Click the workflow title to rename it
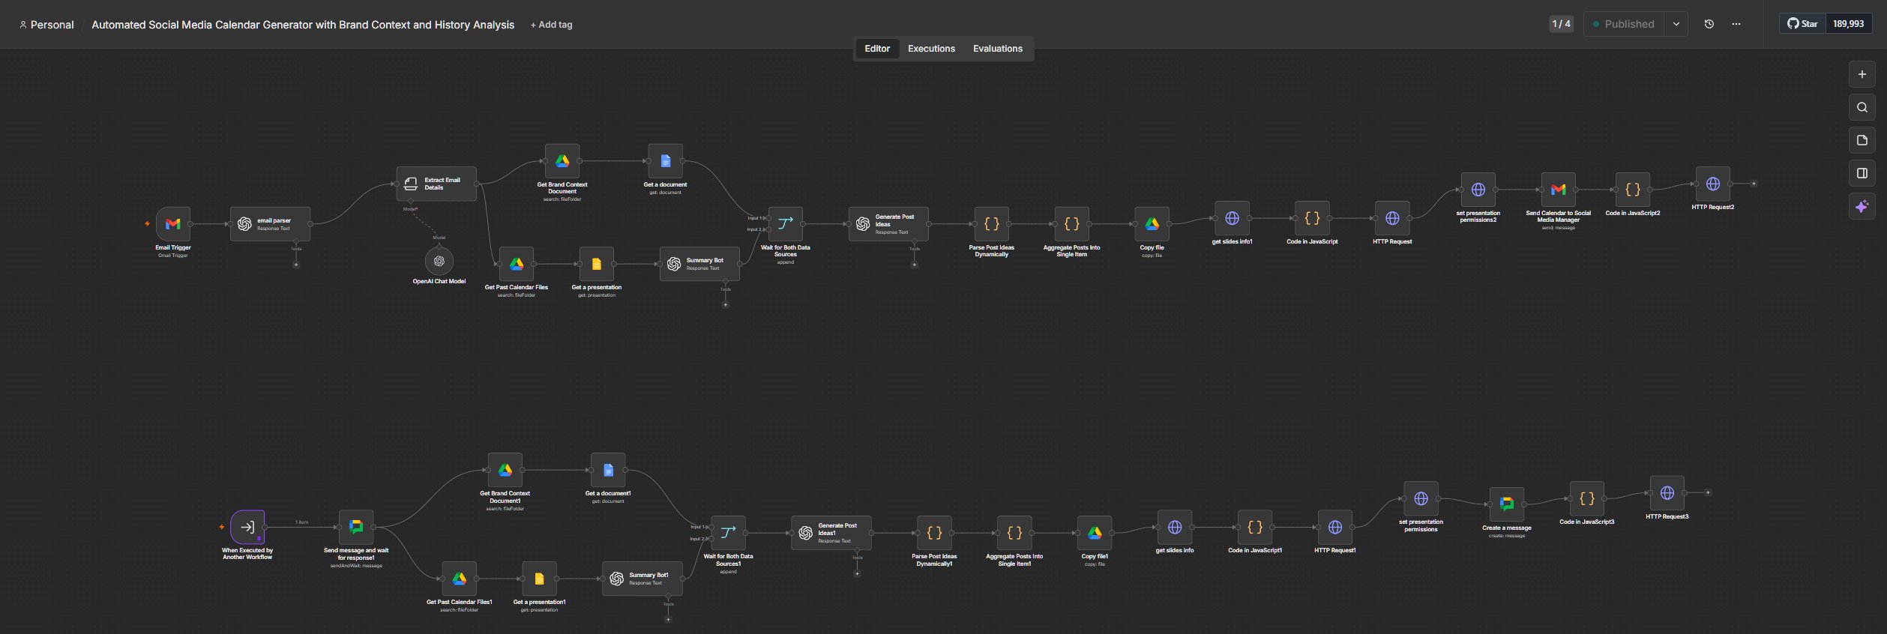The image size is (1887, 634). [303, 25]
